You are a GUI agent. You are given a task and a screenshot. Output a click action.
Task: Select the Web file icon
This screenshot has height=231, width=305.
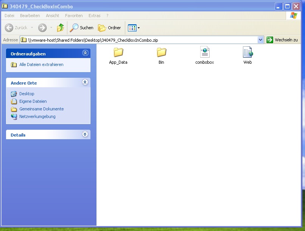click(247, 52)
